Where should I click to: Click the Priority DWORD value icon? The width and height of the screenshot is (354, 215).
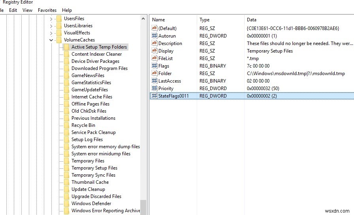click(154, 88)
